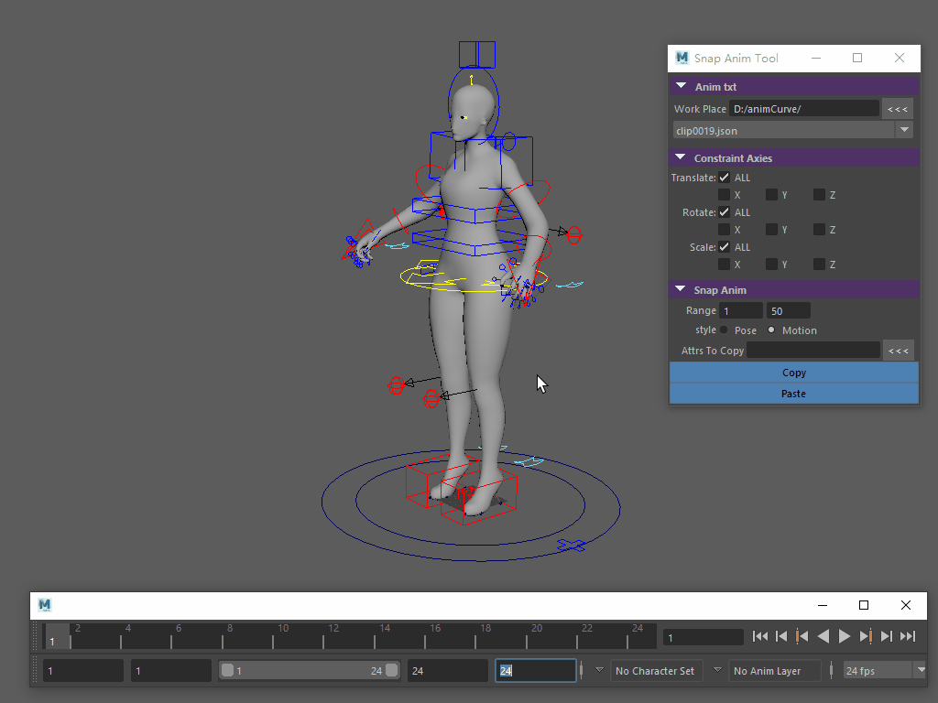Jump to previous keyframe
The width and height of the screenshot is (938, 703).
point(802,636)
